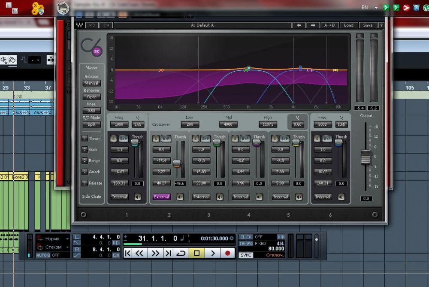
Task: Solo band 6 with its S button
Action: (317, 139)
